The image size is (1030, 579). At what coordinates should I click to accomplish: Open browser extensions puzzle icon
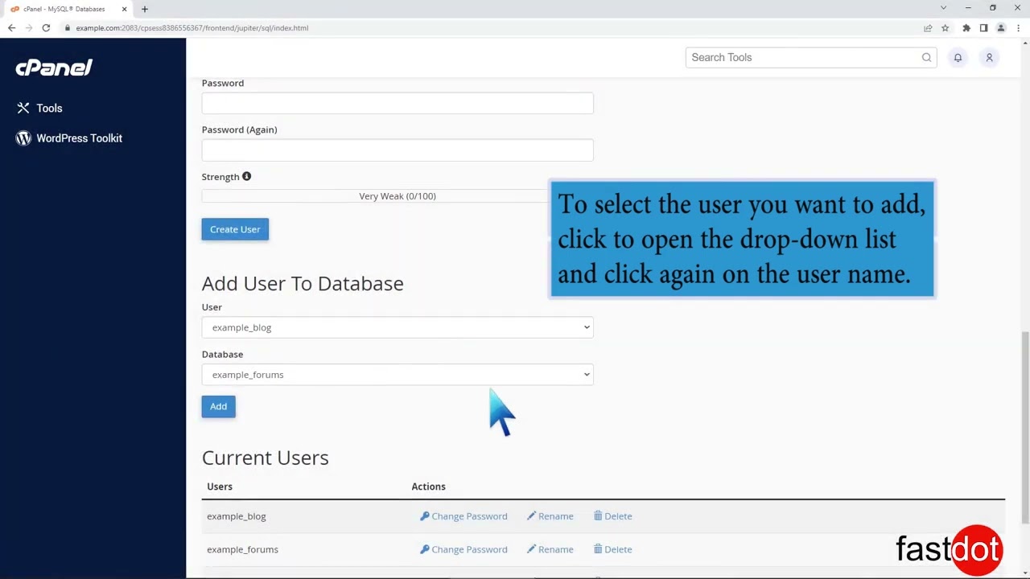point(966,28)
